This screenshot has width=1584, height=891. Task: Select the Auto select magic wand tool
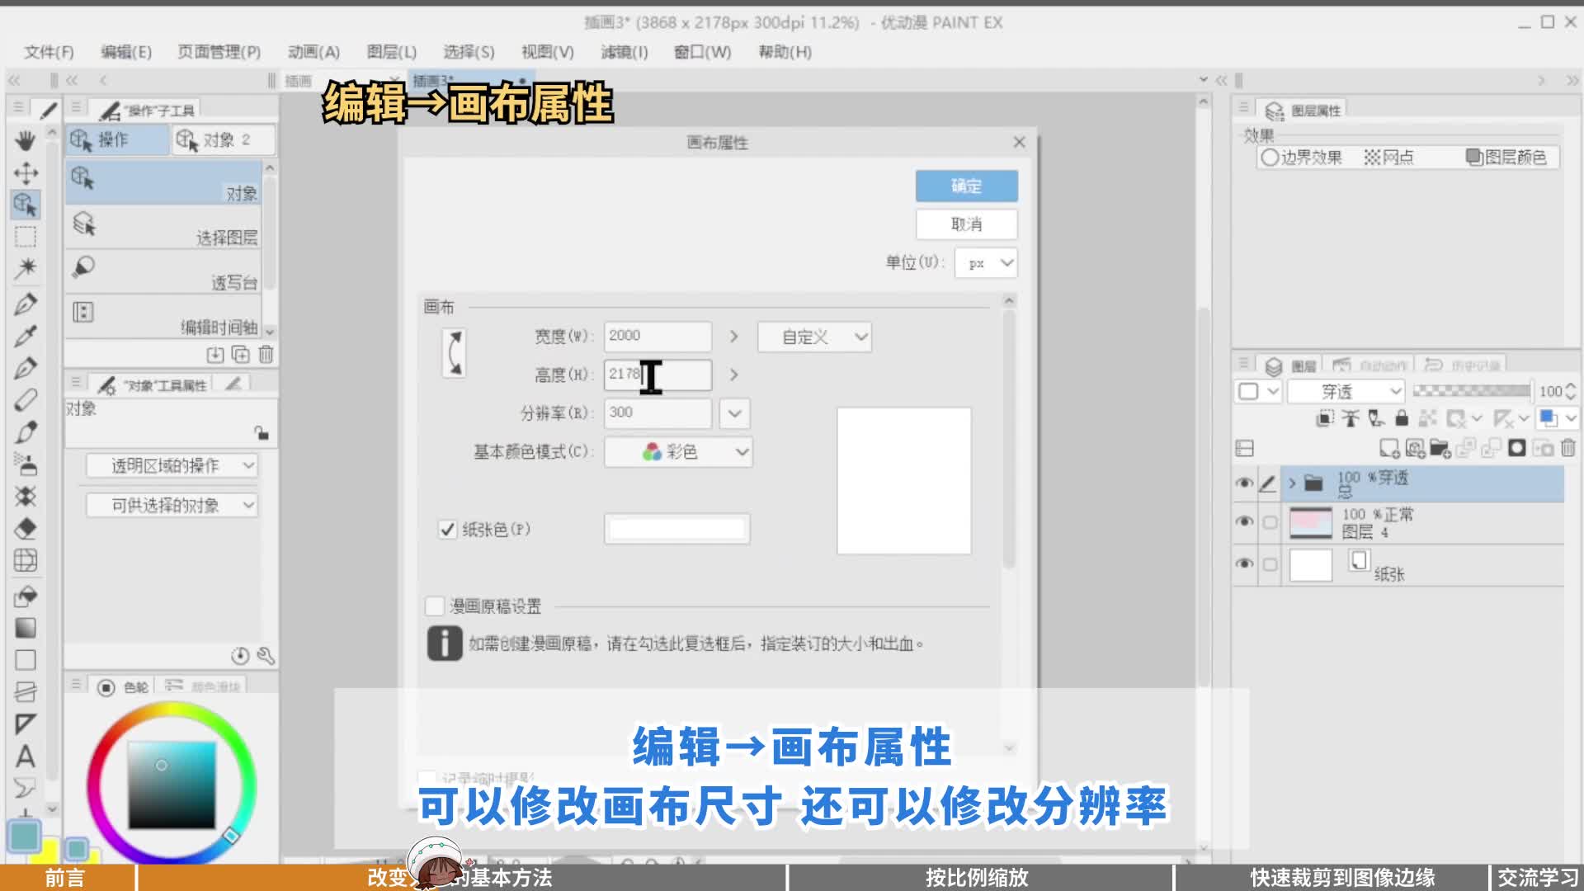(25, 267)
